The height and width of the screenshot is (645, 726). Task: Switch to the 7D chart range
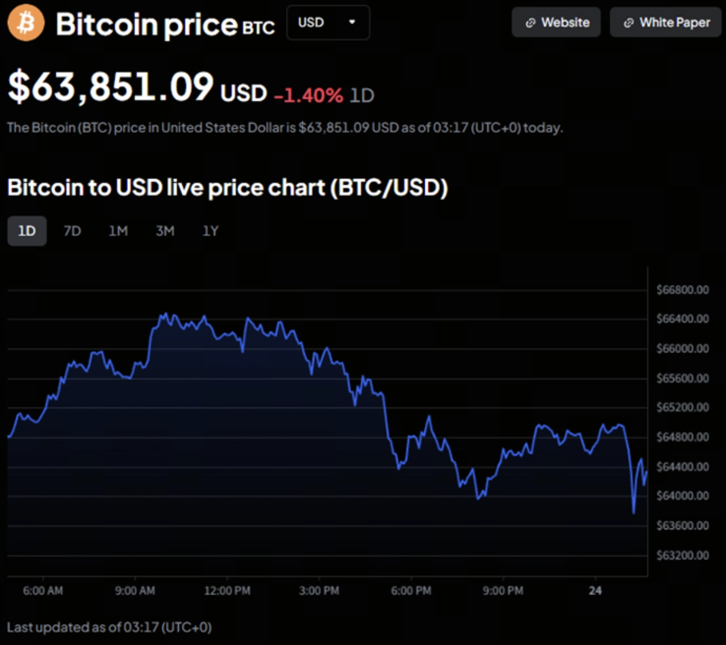(x=72, y=231)
